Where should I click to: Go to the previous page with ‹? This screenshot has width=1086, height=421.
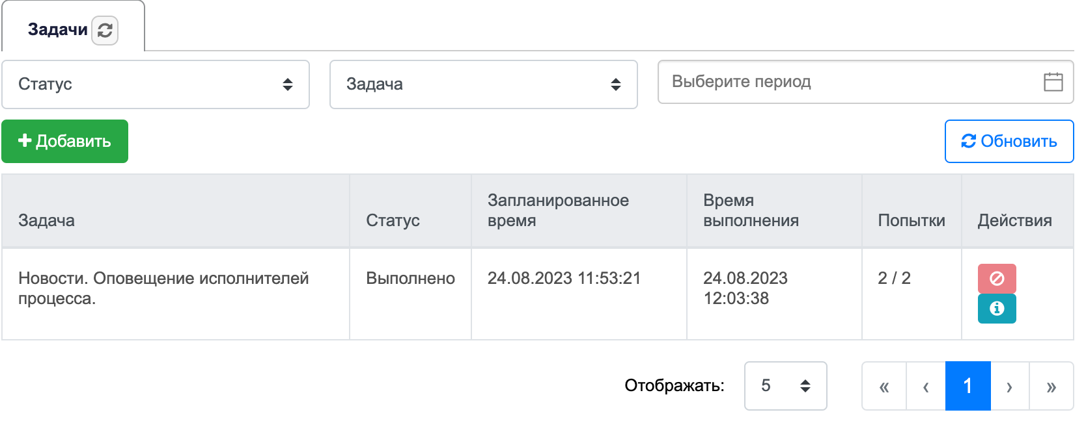click(926, 386)
